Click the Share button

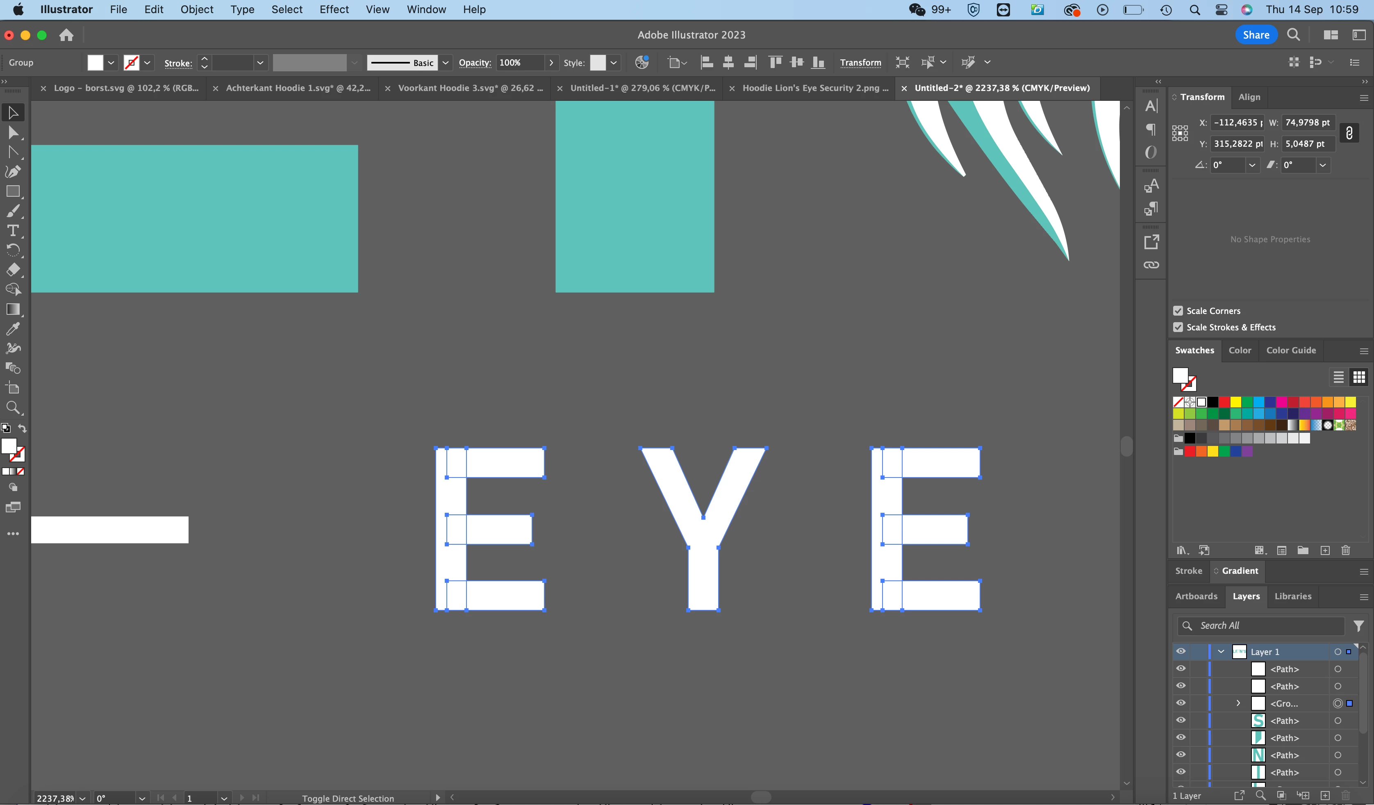click(1256, 35)
